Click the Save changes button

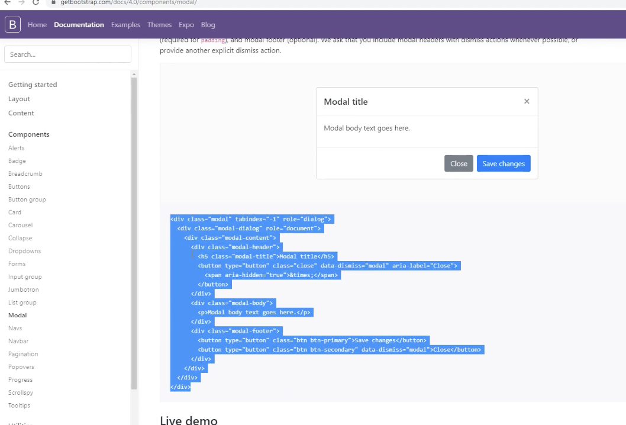[x=504, y=163]
